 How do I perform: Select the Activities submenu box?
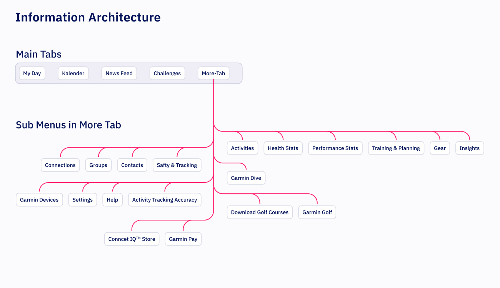242,148
